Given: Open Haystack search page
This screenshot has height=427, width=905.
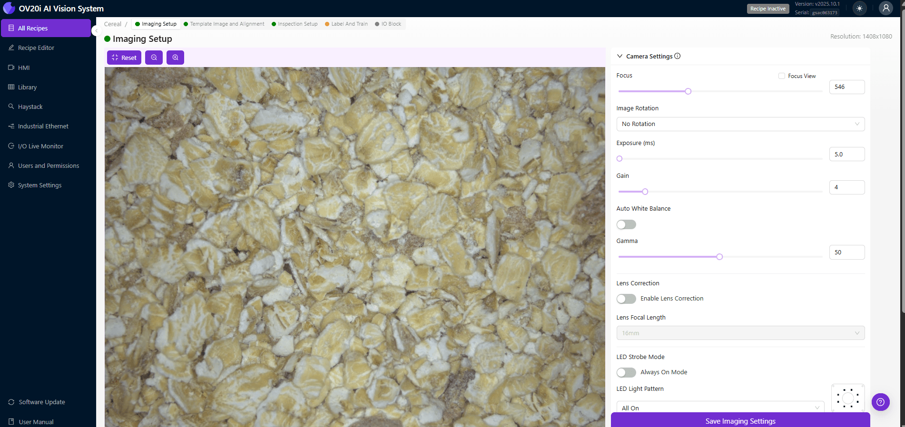Looking at the screenshot, I should 46,107.
